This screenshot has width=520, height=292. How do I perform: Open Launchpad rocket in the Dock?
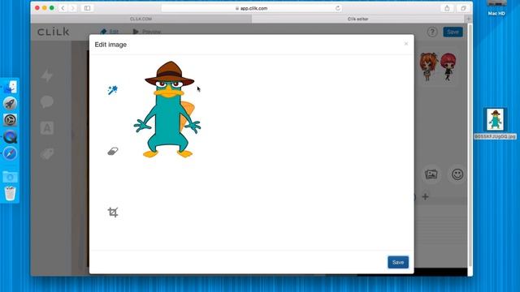point(10,104)
